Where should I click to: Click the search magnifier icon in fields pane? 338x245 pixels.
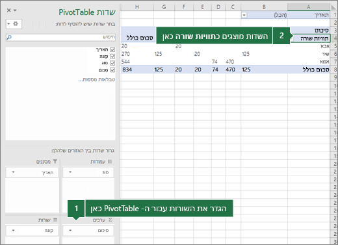(9, 37)
